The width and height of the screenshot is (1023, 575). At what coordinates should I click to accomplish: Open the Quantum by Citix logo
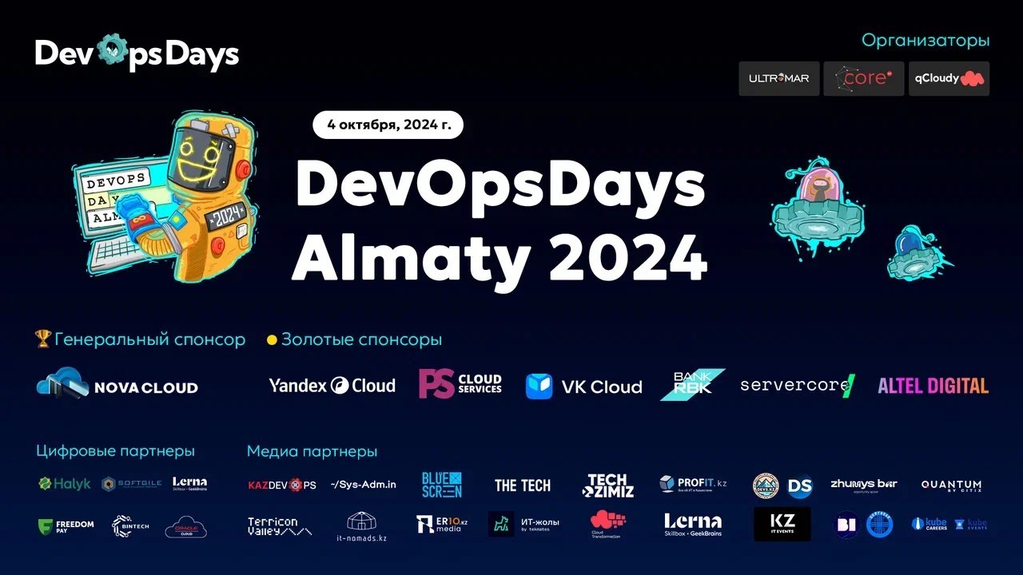951,486
